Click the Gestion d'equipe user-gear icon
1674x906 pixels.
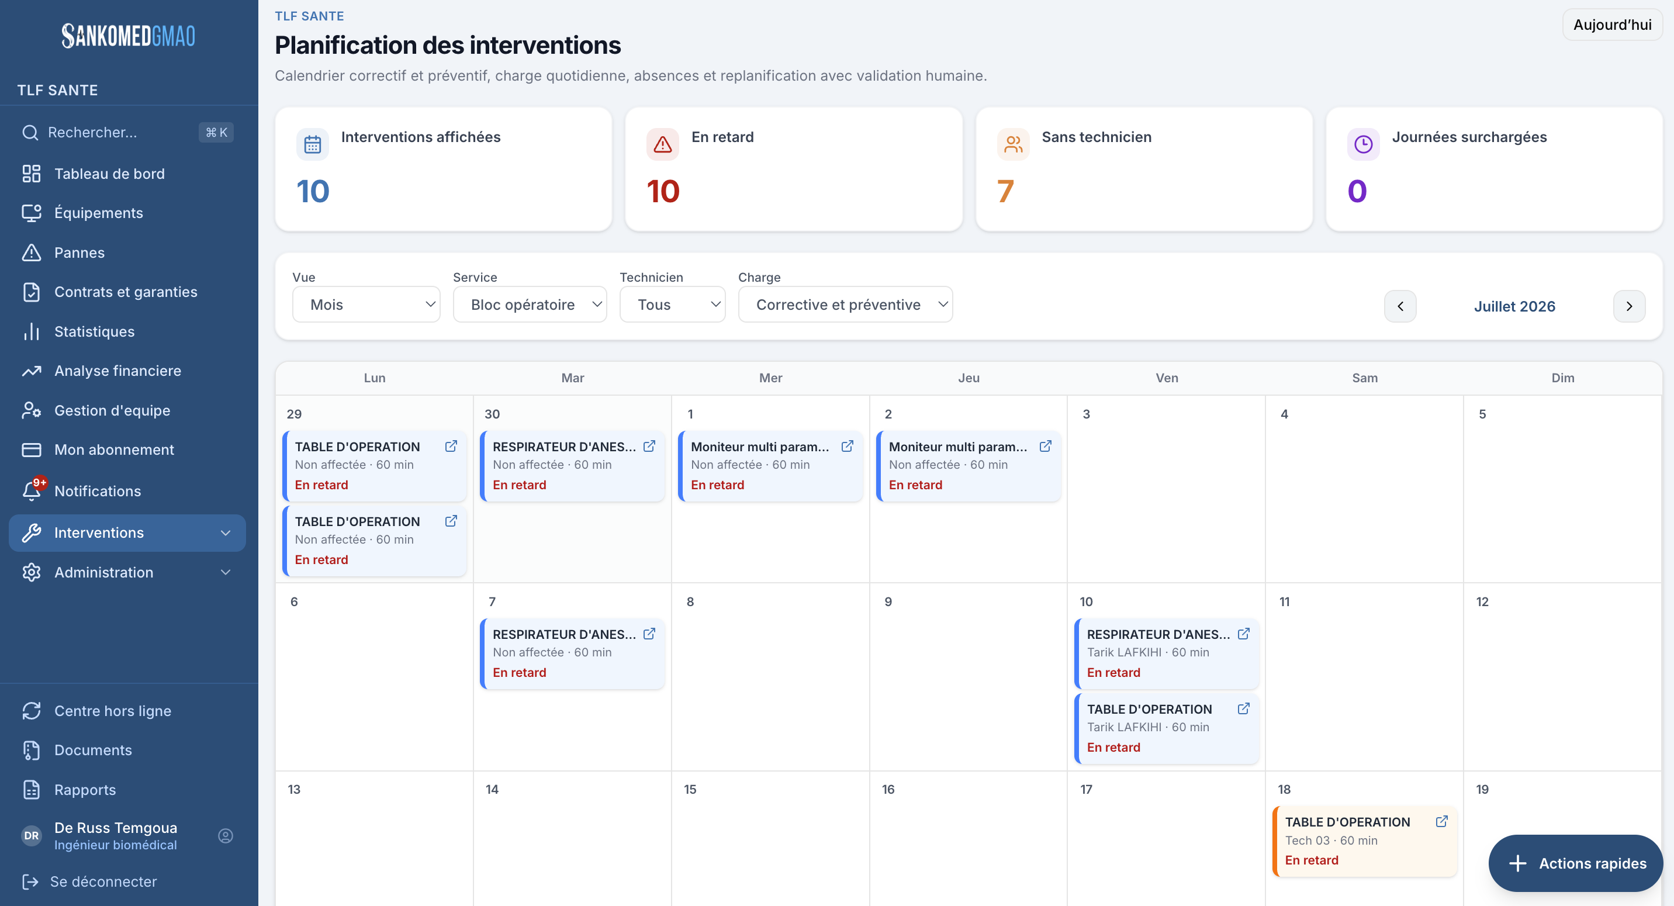click(31, 410)
